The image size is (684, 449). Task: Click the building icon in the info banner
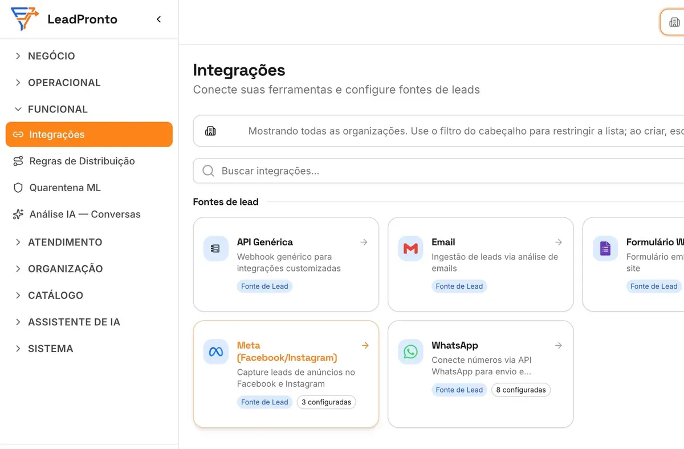point(210,131)
